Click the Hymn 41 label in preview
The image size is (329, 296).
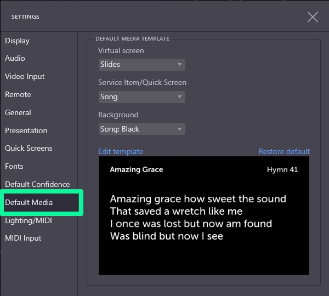click(x=282, y=169)
